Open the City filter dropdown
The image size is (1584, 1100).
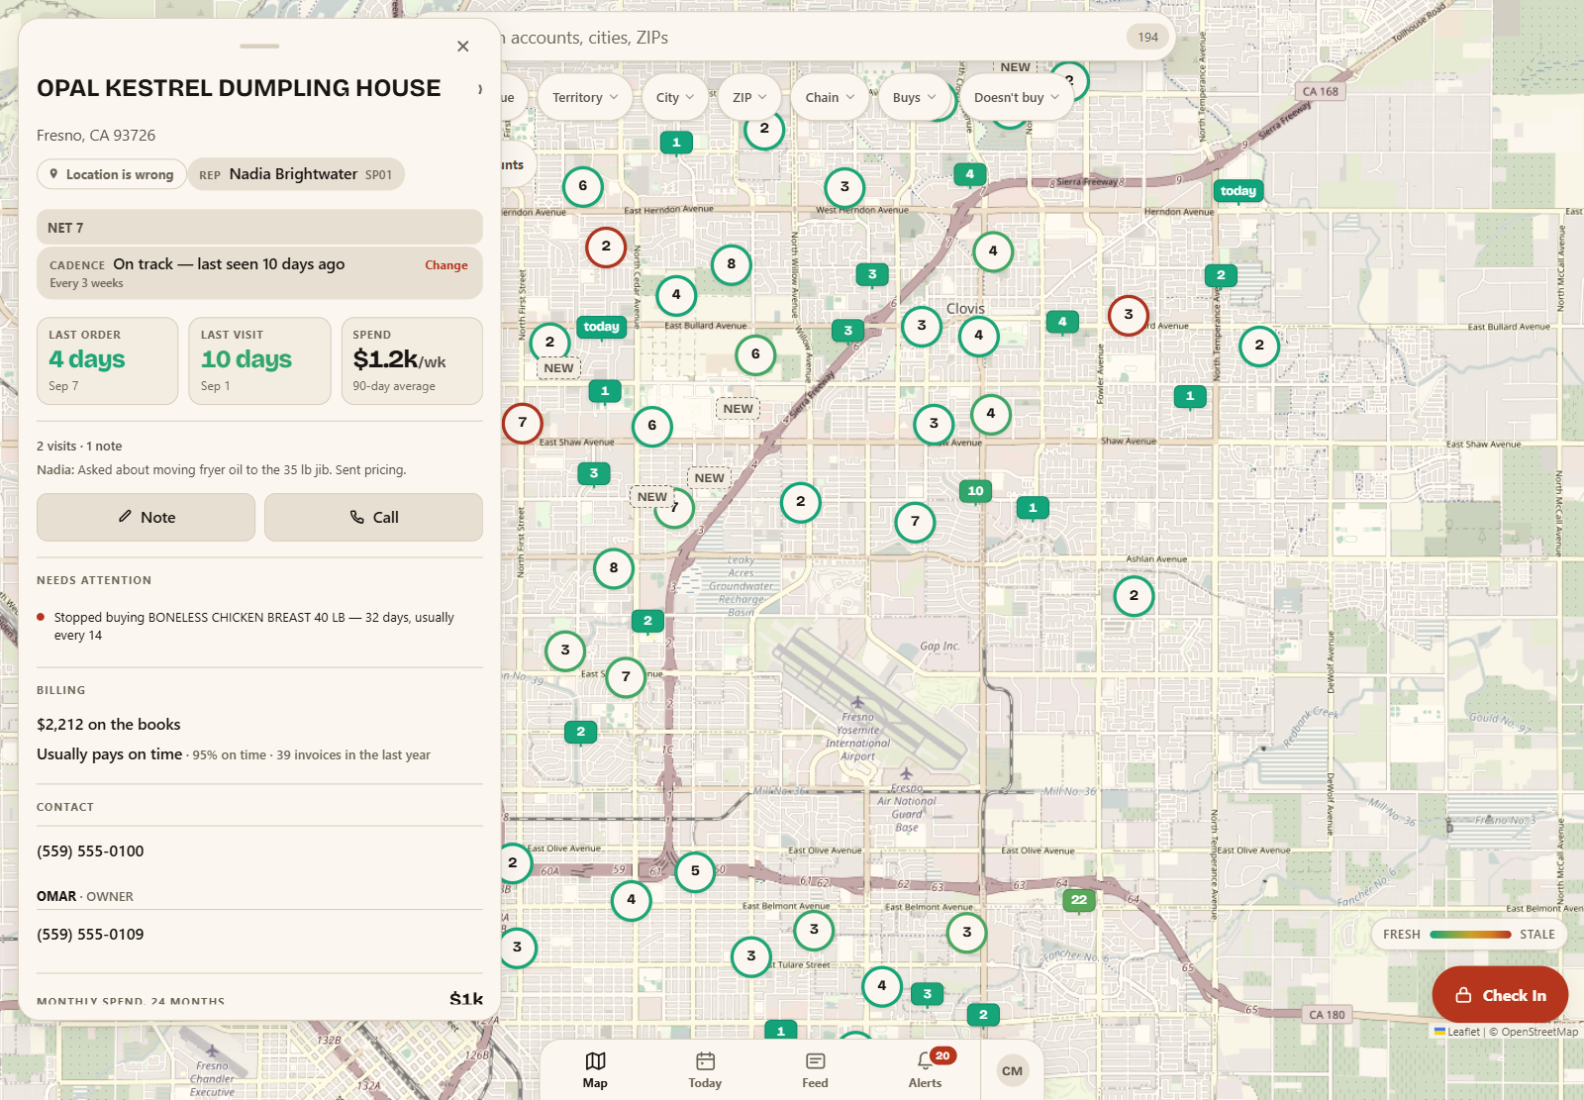pos(675,97)
